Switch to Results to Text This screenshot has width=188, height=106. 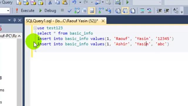point(118,11)
